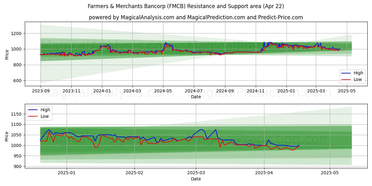Click the '2024-05' x-axis tick label
372x186 pixels.
tap(163, 91)
